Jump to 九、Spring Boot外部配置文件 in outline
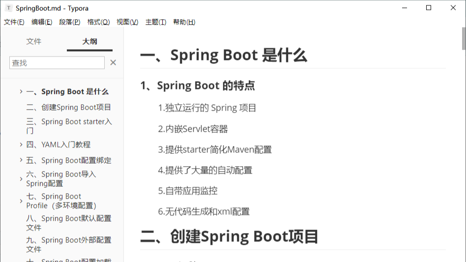The height and width of the screenshot is (262, 466). pyautogui.click(x=69, y=244)
